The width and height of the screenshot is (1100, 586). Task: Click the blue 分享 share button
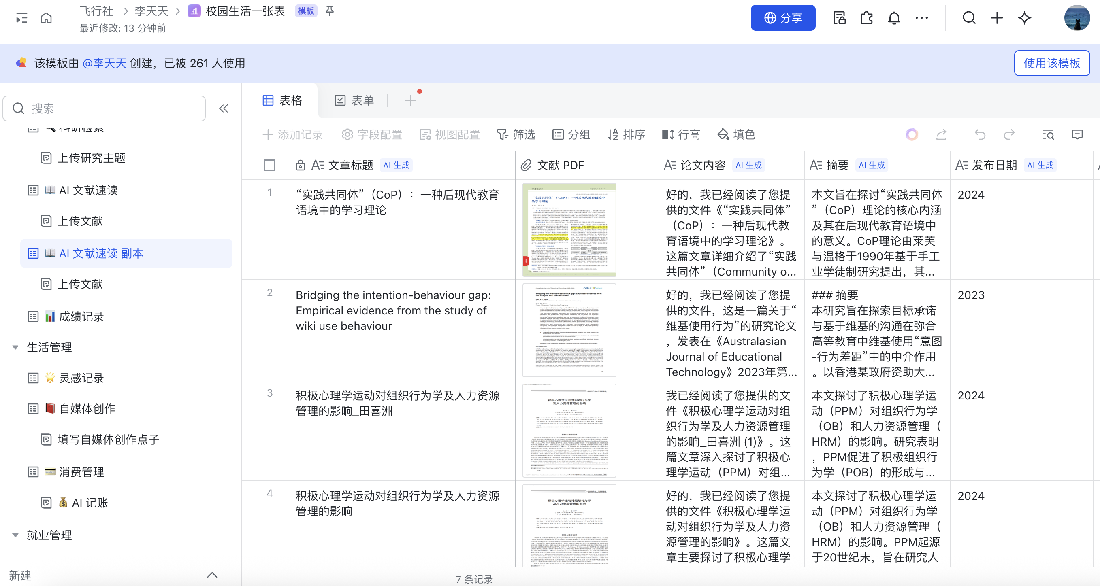click(783, 18)
